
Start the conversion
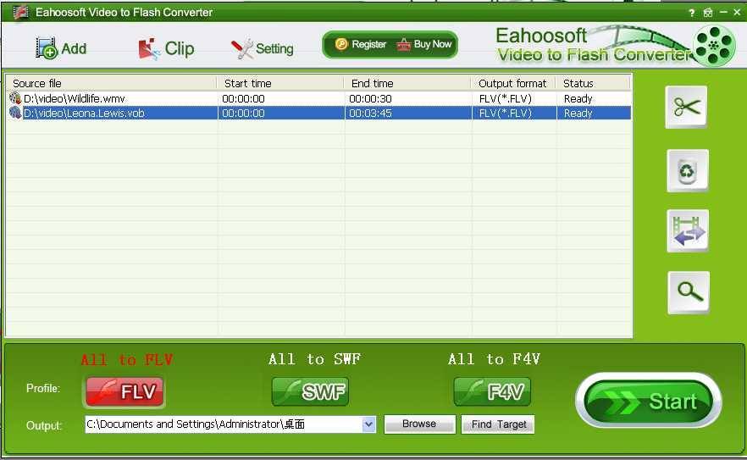point(648,401)
